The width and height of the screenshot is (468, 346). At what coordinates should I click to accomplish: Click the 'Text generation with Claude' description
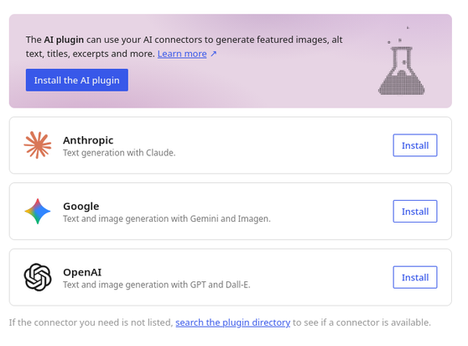pyautogui.click(x=119, y=153)
